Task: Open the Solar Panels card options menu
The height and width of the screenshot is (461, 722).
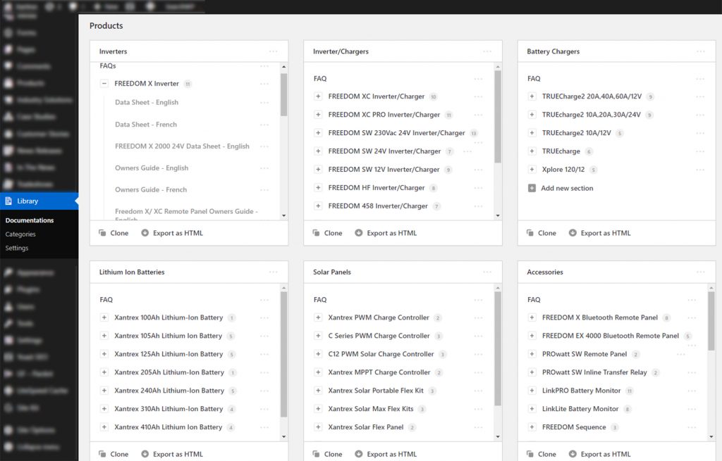Action: click(x=487, y=272)
